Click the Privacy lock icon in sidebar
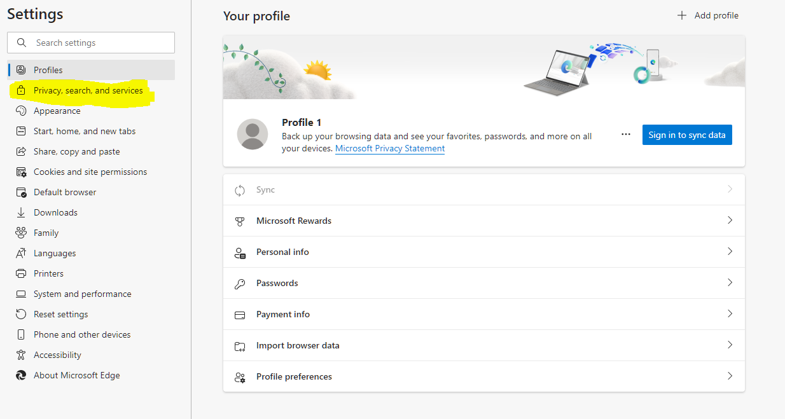Screen dimensions: 785x419 pos(21,90)
